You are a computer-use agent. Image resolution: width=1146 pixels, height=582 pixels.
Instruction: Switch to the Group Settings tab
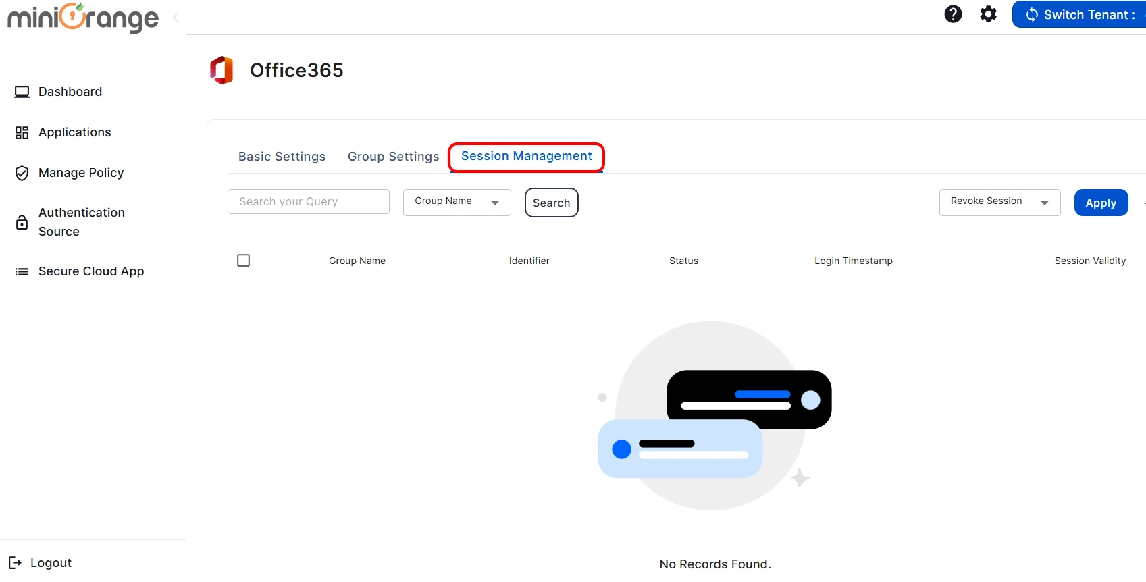click(393, 157)
